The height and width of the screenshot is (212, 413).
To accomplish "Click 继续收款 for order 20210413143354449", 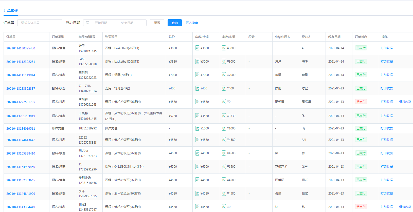I will click(405, 207).
